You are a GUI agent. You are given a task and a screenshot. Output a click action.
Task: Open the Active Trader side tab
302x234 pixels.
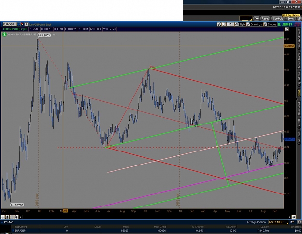299,61
